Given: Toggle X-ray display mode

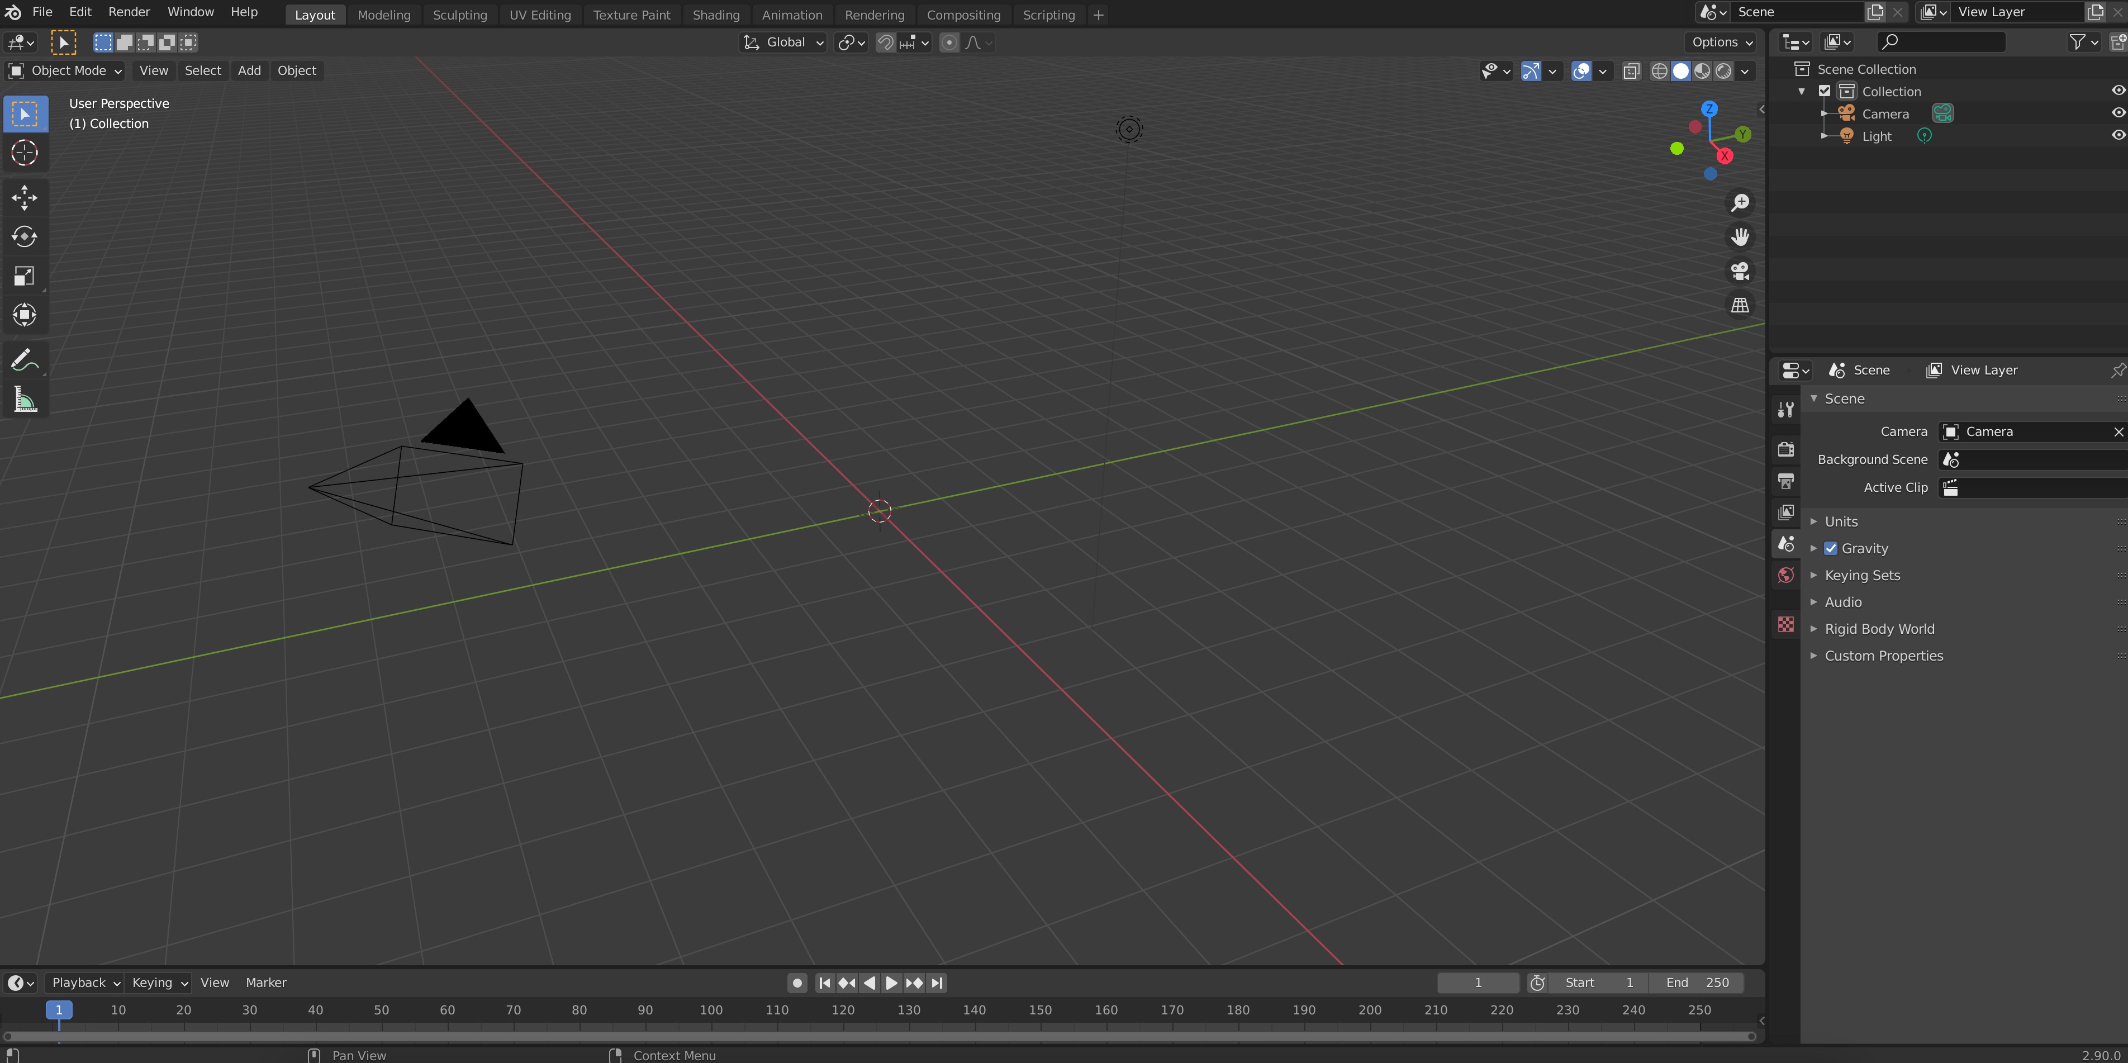Looking at the screenshot, I should tap(1631, 71).
